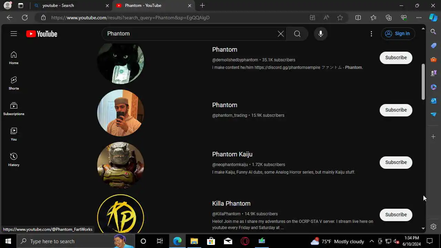Open tab actions menu button
The image size is (441, 248).
pyautogui.click(x=21, y=6)
